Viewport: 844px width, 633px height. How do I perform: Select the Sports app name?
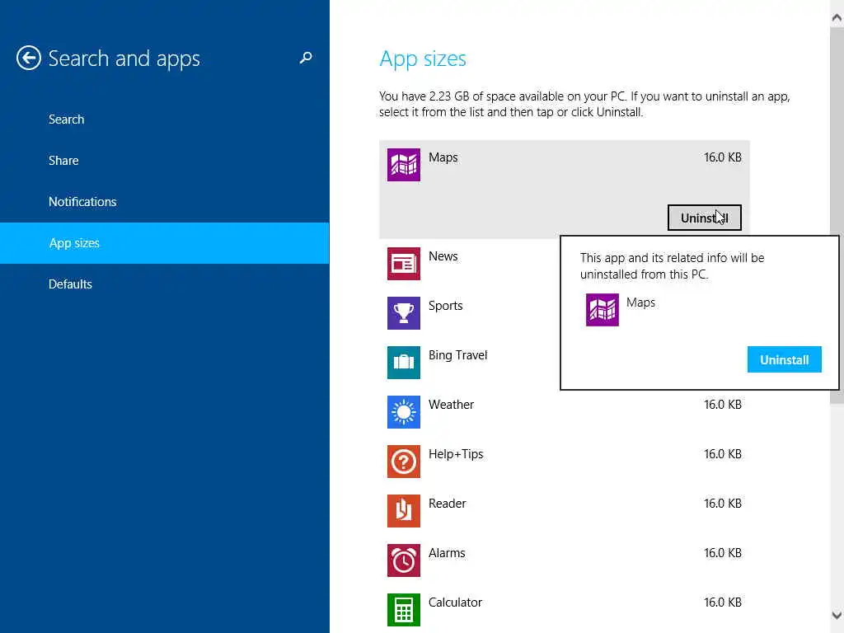pos(446,306)
